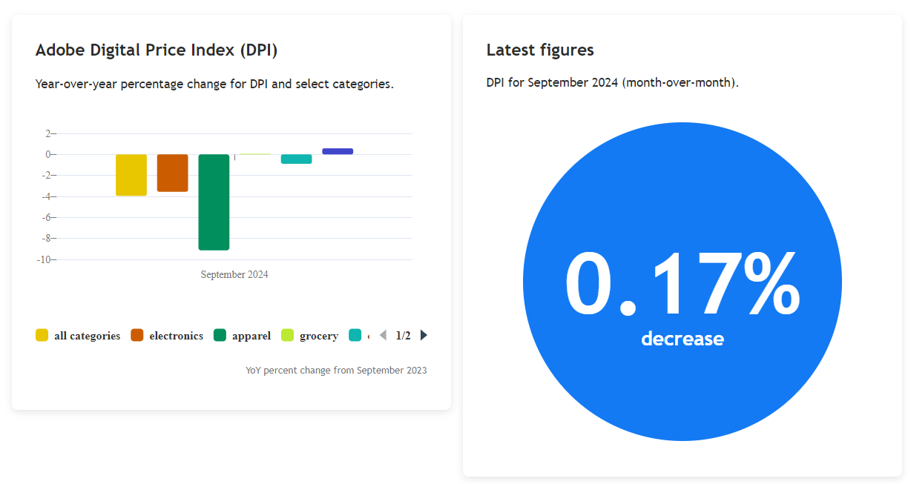Click the 1/2 legend page indicator
911x484 pixels.
coord(403,336)
